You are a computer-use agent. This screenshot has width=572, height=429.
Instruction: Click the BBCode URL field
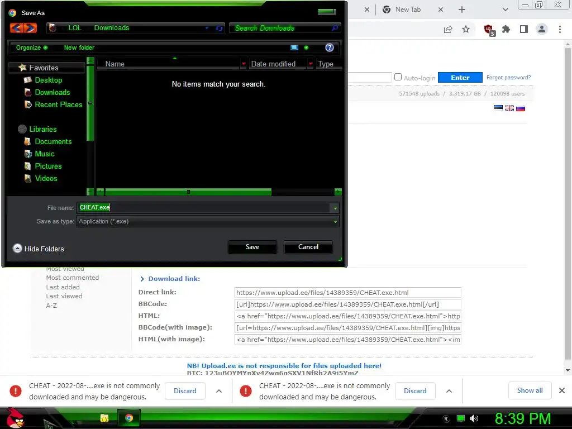(x=347, y=304)
